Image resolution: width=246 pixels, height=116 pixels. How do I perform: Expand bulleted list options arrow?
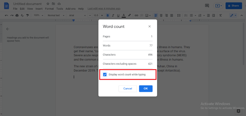tap(195, 15)
